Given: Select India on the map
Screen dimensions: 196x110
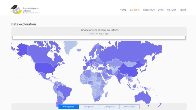Looking at the screenshot, I should [x=119, y=77].
